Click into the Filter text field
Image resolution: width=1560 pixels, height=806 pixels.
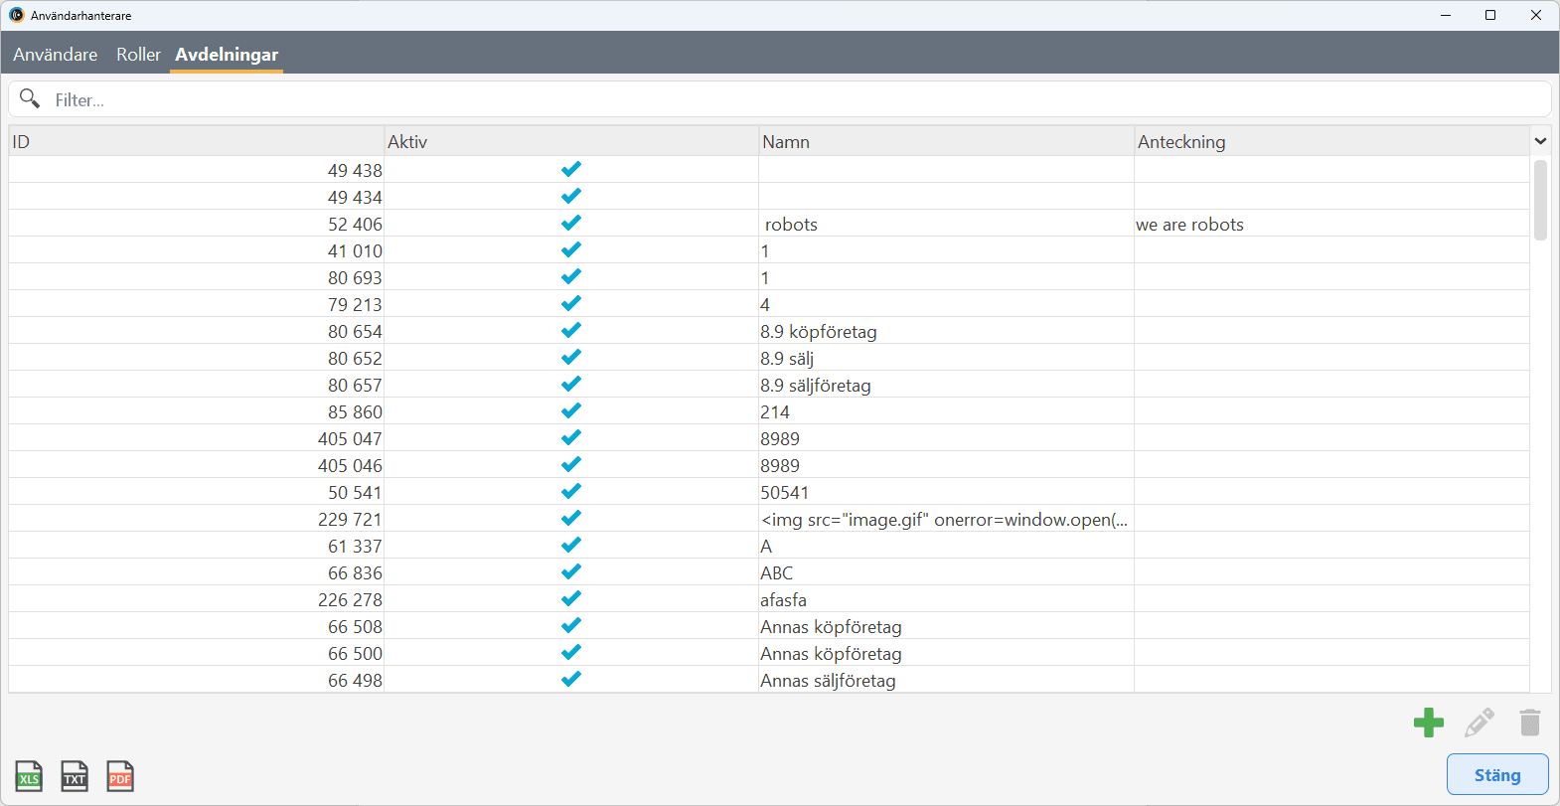[795, 99]
